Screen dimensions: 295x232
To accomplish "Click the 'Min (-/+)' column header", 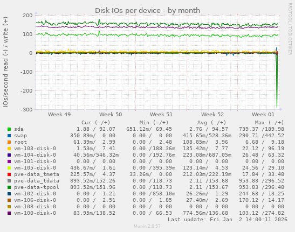I will coord(154,123).
